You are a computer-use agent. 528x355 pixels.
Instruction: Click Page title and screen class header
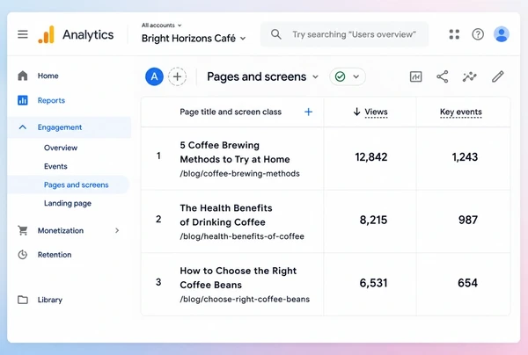(231, 112)
